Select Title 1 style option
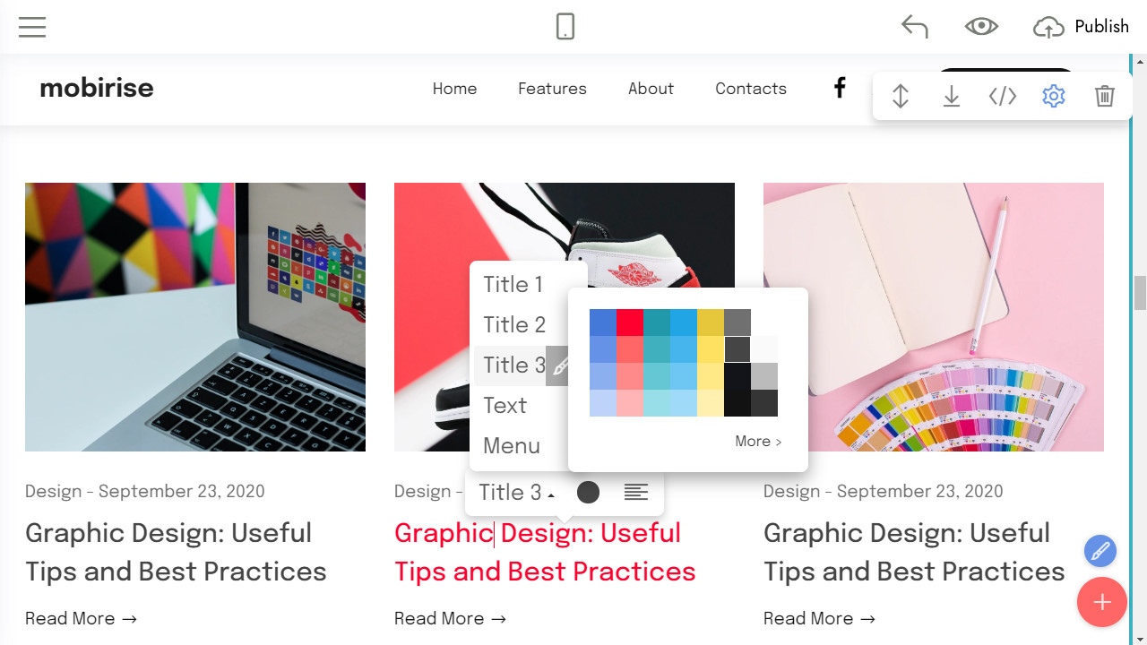 513,284
